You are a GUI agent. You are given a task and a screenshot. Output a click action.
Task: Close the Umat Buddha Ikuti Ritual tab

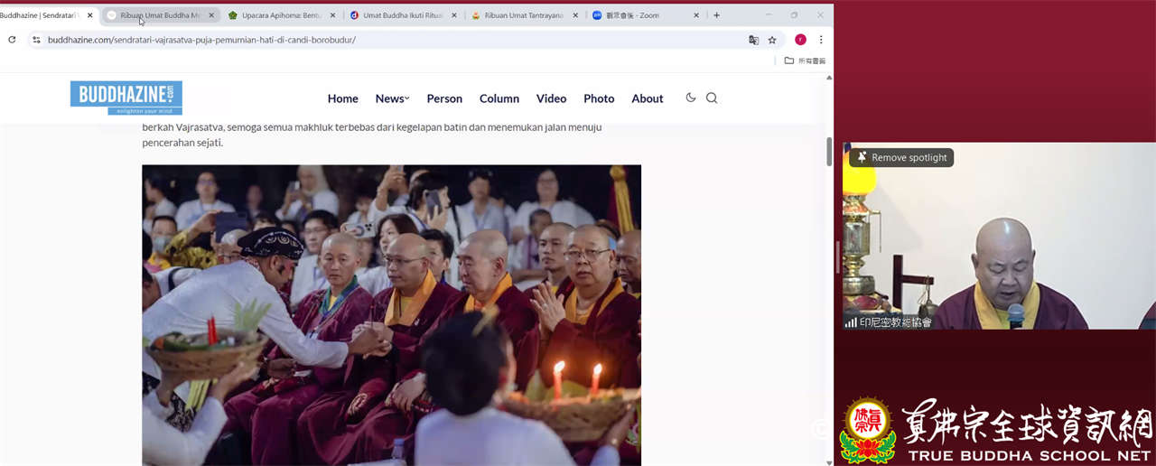(454, 15)
